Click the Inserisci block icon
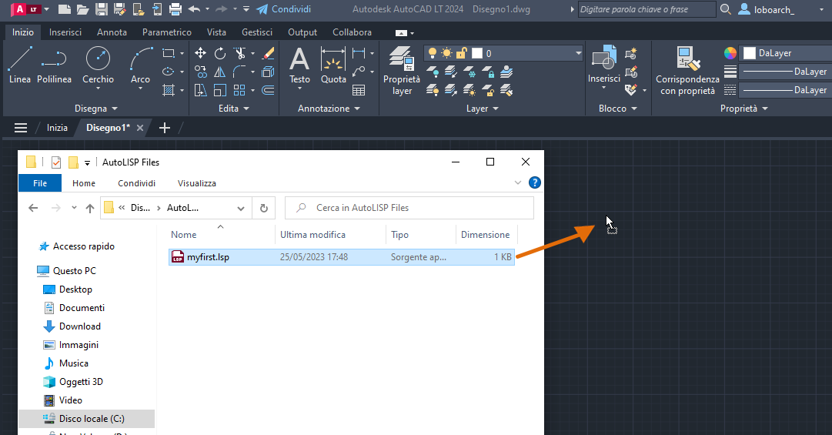This screenshot has width=832, height=435. [x=604, y=65]
